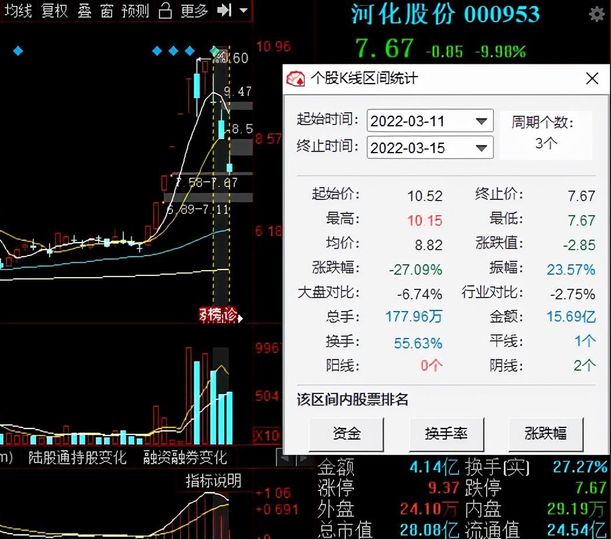Click the 阴线 count 2个

585,365
